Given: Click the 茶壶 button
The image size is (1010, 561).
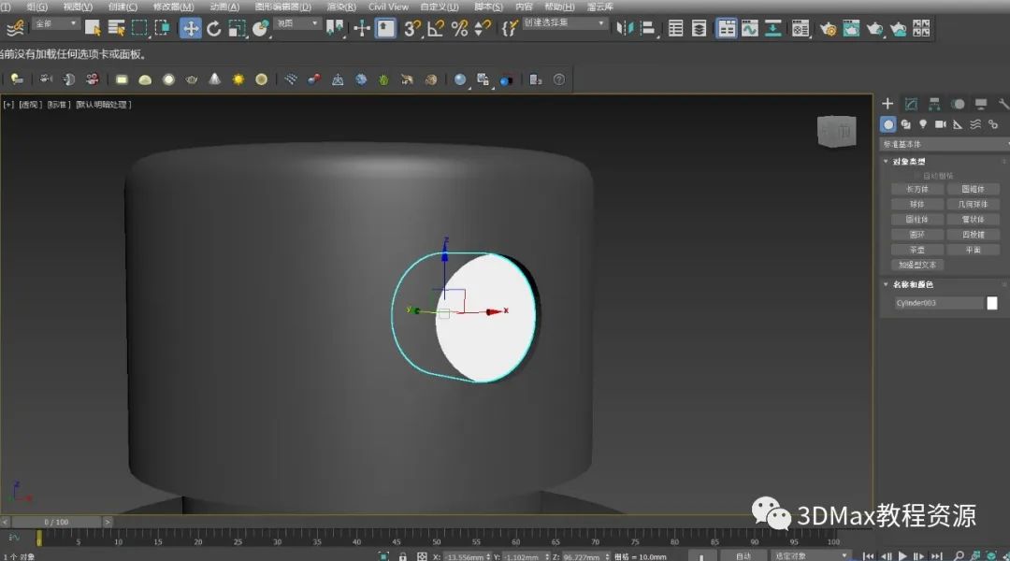Looking at the screenshot, I should pos(916,250).
